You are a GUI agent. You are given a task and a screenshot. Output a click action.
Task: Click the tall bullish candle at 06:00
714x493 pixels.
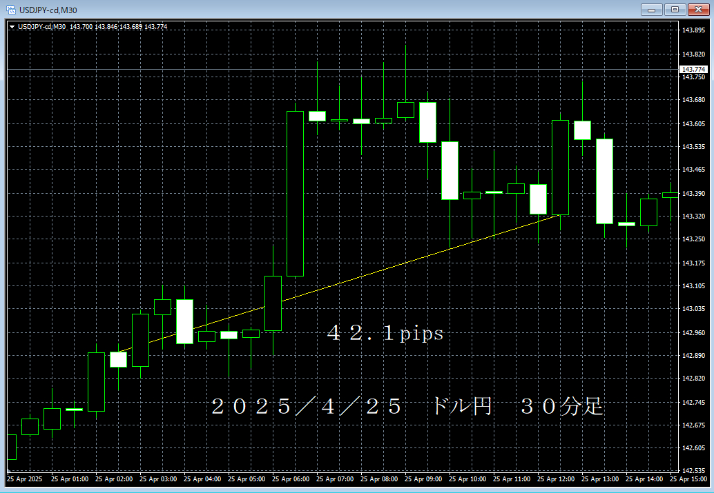pos(295,193)
